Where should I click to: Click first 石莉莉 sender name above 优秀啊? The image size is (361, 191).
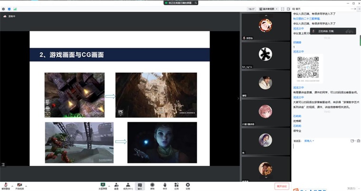(x=297, y=116)
